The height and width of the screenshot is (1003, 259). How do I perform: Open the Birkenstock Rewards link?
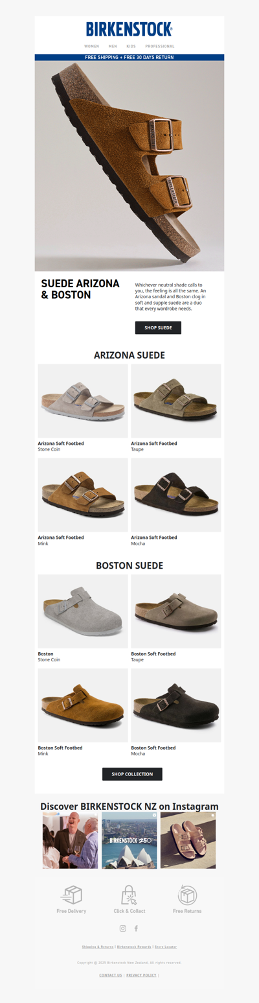134,947
